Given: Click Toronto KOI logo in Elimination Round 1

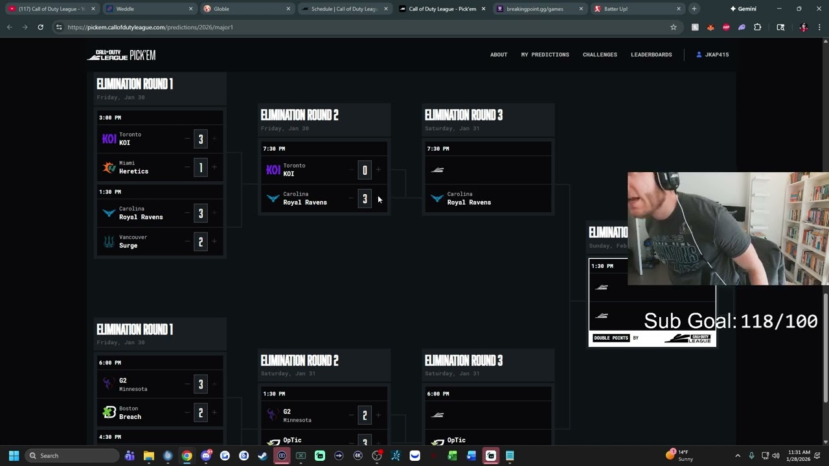Looking at the screenshot, I should 109,139.
